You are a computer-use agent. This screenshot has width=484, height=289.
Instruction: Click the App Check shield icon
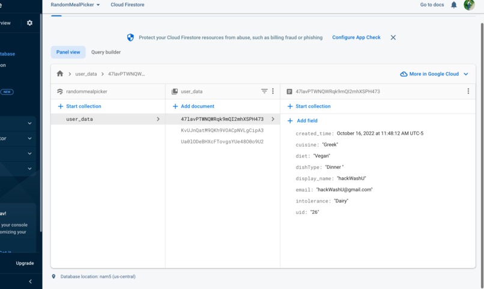point(130,37)
